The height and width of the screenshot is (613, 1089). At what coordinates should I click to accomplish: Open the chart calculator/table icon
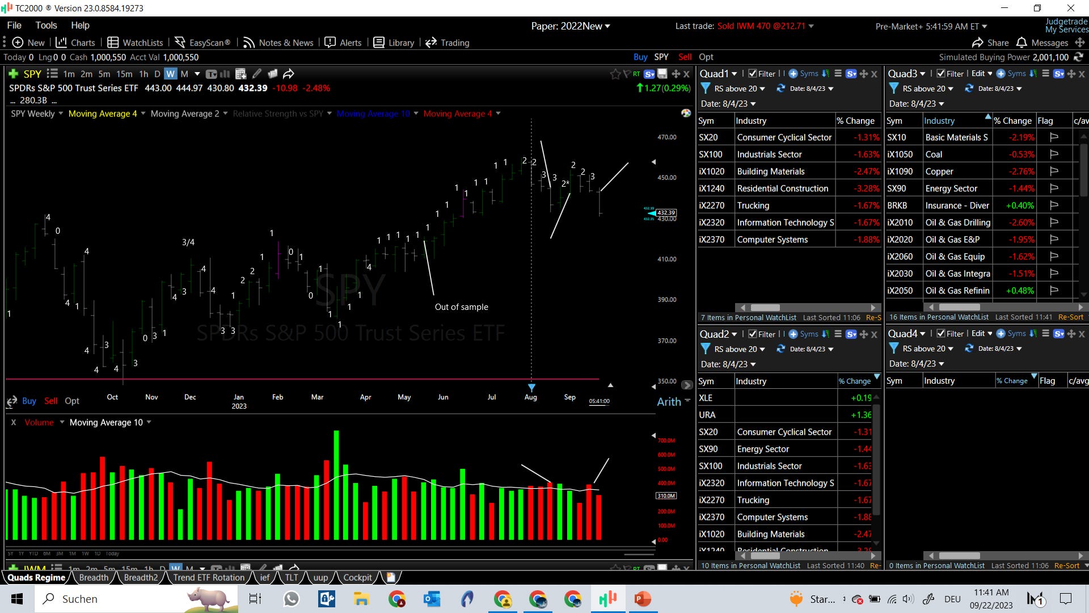240,74
